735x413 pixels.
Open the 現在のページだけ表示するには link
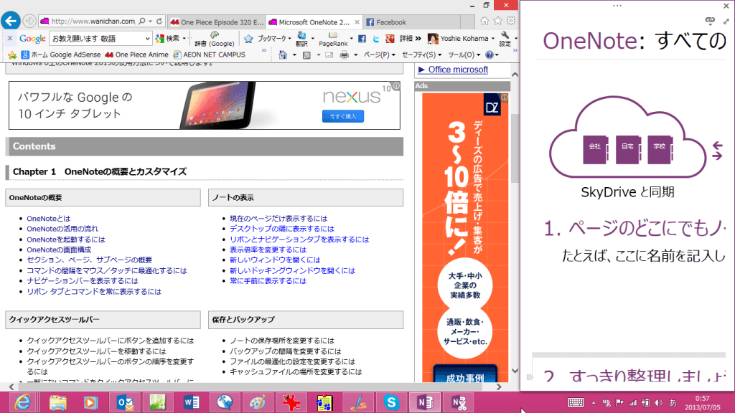tap(278, 219)
